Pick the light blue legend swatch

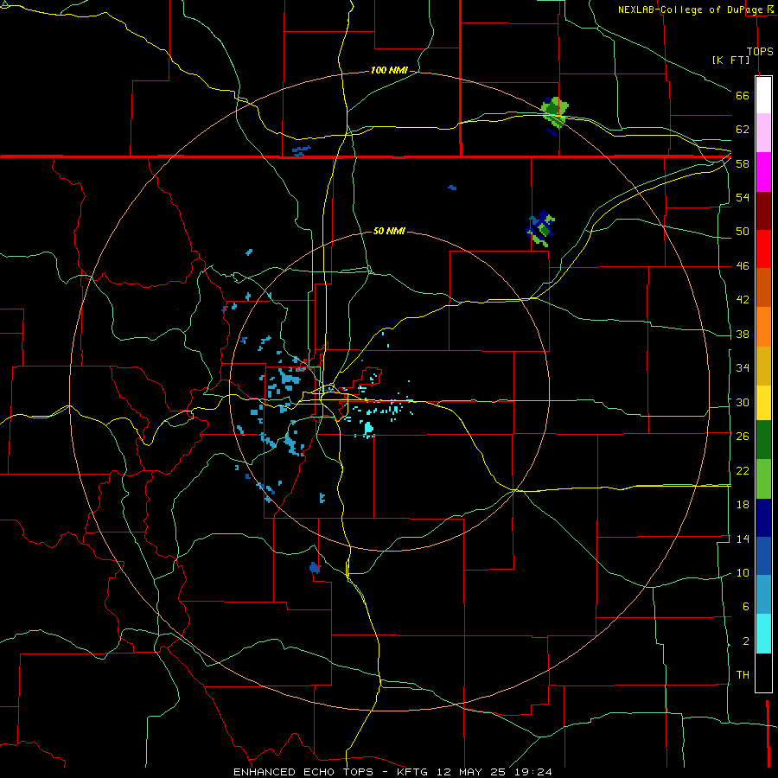tap(763, 595)
